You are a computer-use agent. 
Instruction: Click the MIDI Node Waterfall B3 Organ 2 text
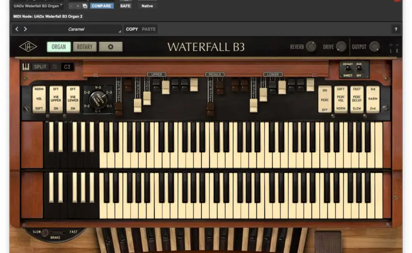coord(48,16)
